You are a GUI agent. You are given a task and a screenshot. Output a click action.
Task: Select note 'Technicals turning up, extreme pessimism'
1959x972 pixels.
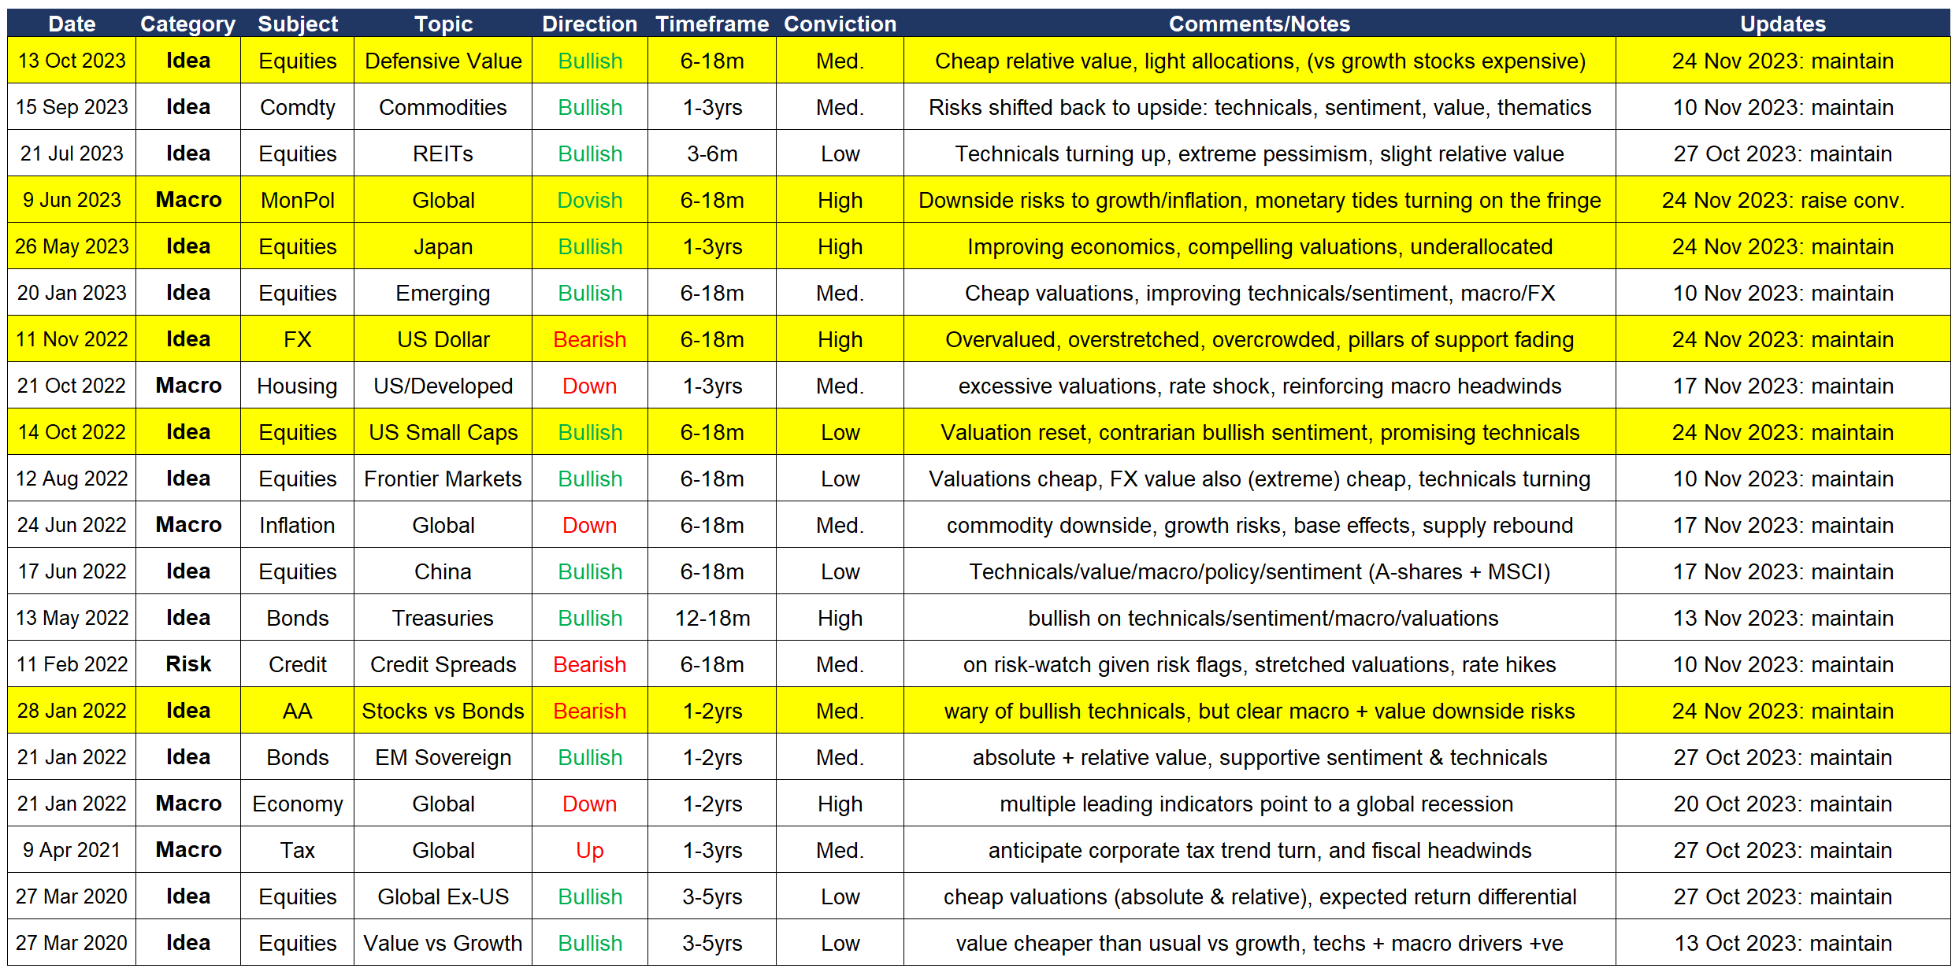(1260, 153)
